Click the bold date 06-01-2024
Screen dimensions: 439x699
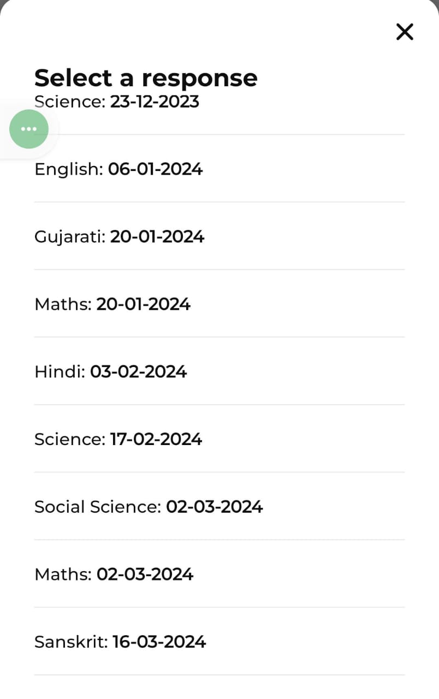pyautogui.click(x=155, y=169)
